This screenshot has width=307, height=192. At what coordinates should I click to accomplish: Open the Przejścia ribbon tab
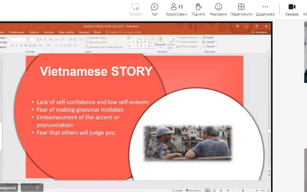pyautogui.click(x=34, y=32)
